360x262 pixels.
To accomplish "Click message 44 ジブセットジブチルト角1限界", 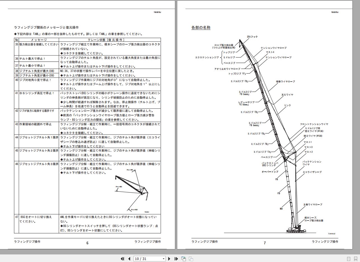I will [39, 137].
